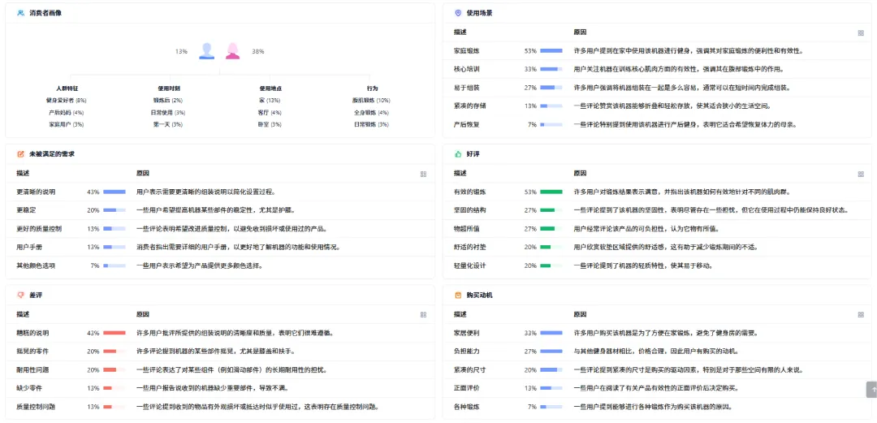877x423 pixels.
Task: Click the 负担能力 row label
Action: coord(466,352)
